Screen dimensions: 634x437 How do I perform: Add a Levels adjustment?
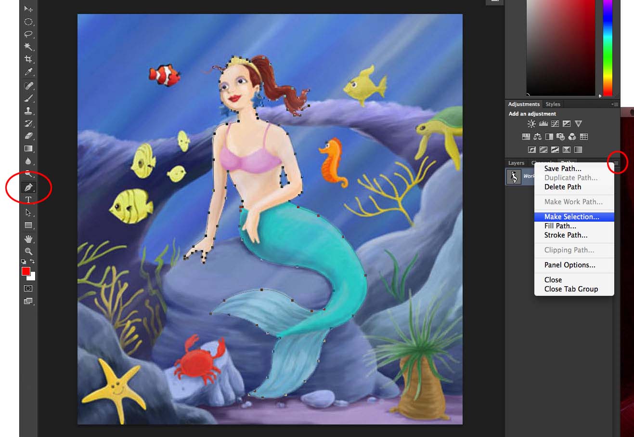coord(543,124)
